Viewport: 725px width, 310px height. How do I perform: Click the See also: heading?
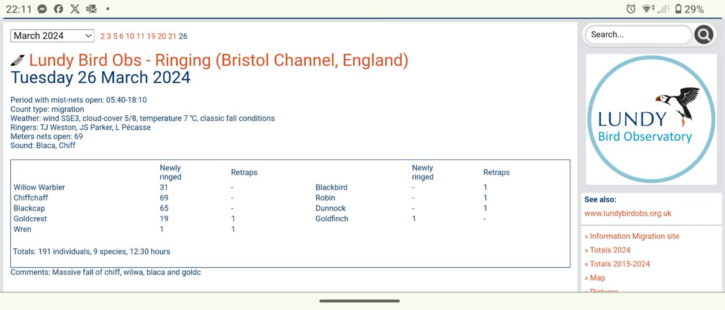[600, 200]
